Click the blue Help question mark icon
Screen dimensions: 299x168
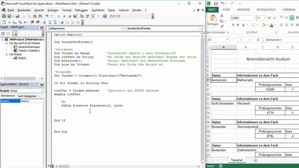[x=105, y=16]
